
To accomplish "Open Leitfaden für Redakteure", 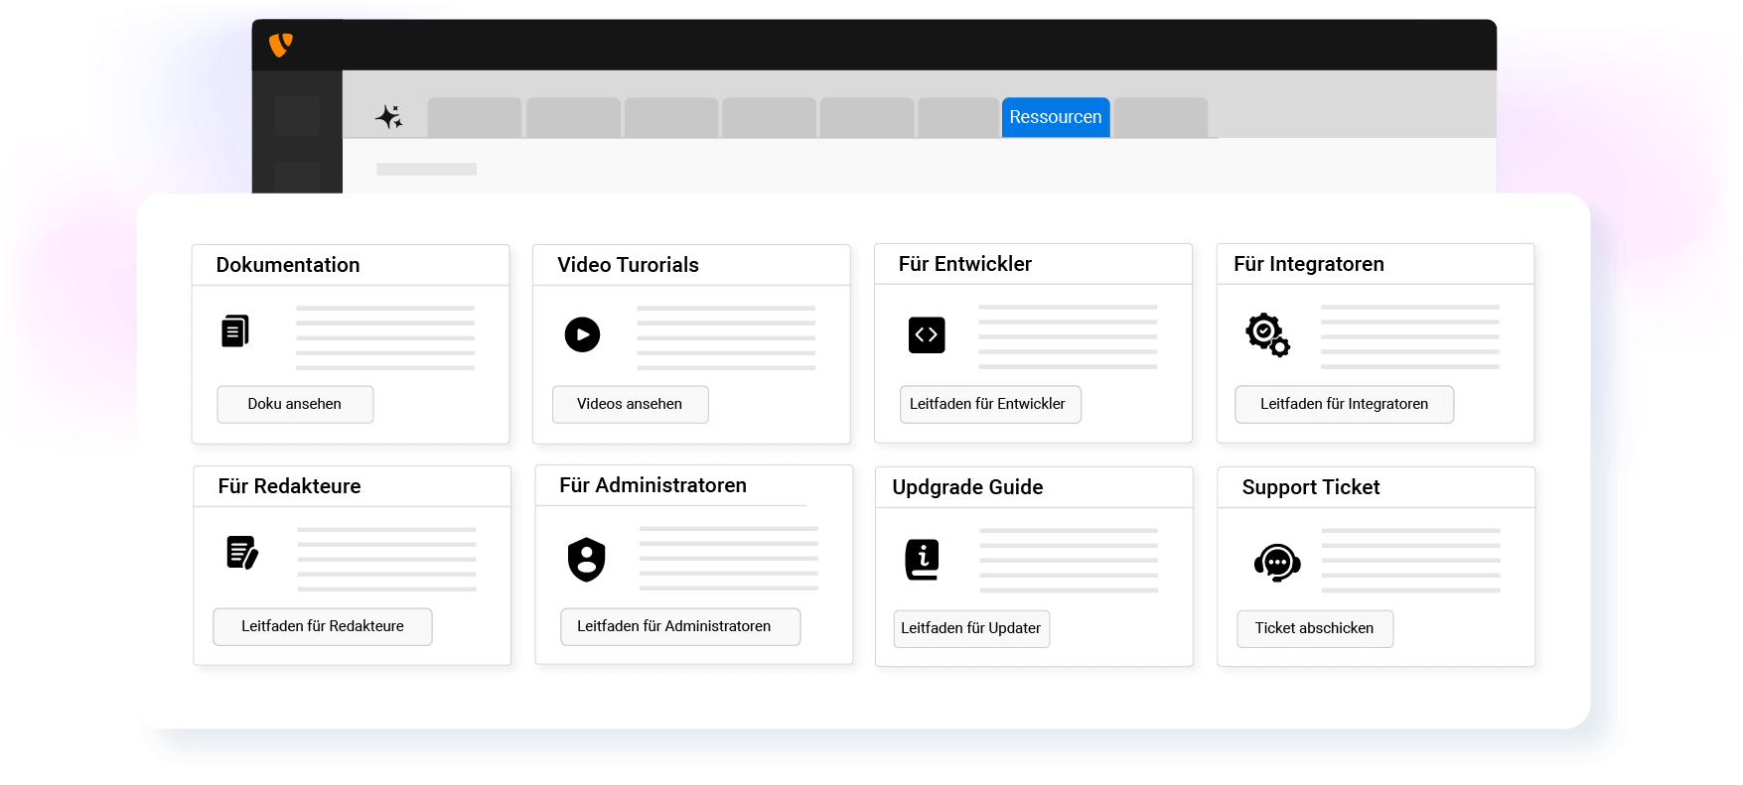I will tap(323, 626).
